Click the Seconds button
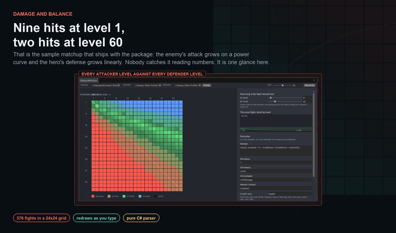This screenshot has height=233, width=396. coord(310,85)
